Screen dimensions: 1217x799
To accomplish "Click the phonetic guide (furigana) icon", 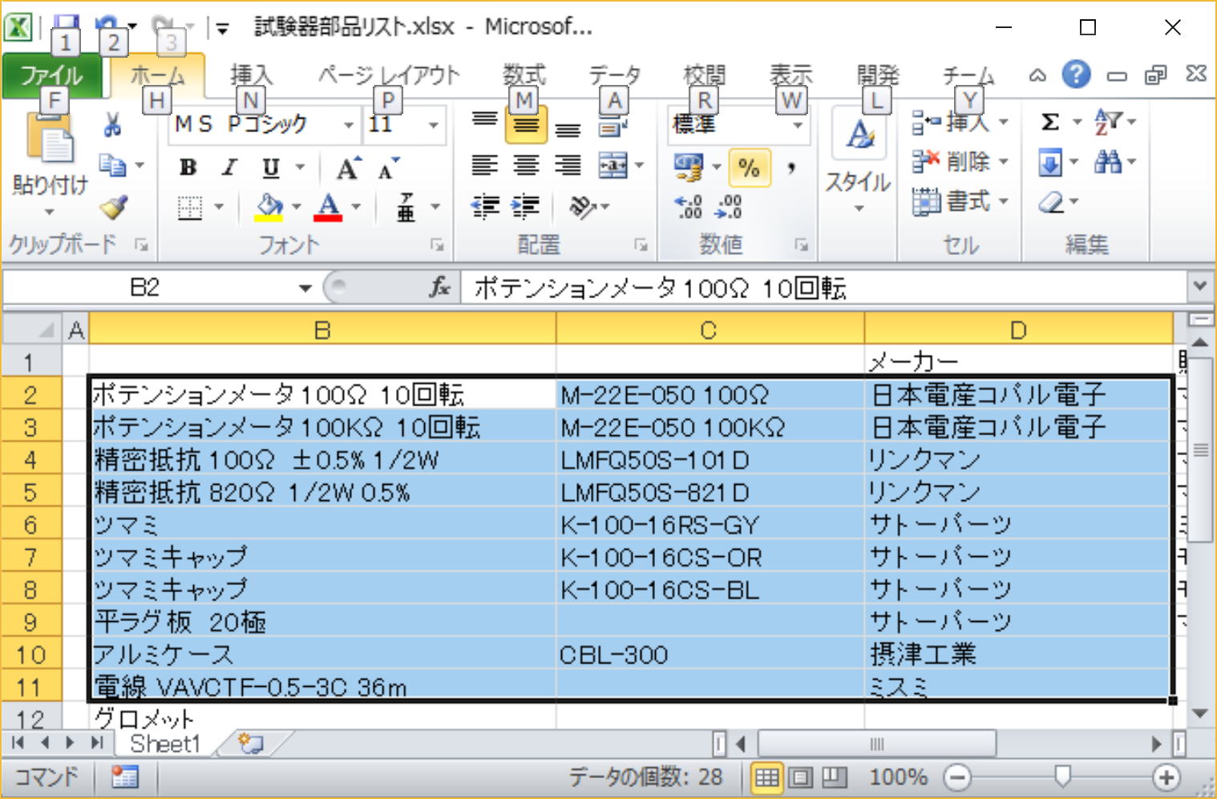I will [x=406, y=207].
